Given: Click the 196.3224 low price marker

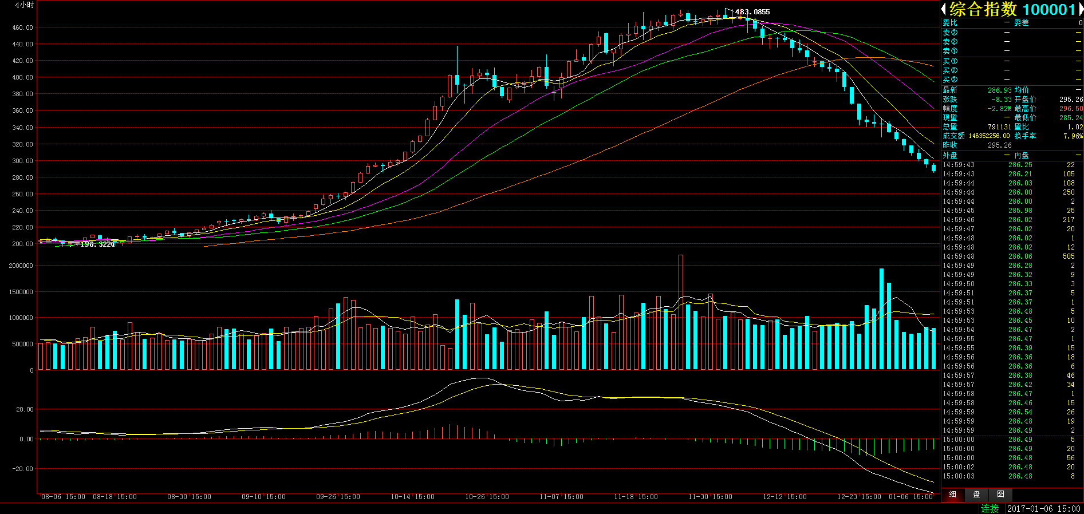Looking at the screenshot, I should [97, 244].
